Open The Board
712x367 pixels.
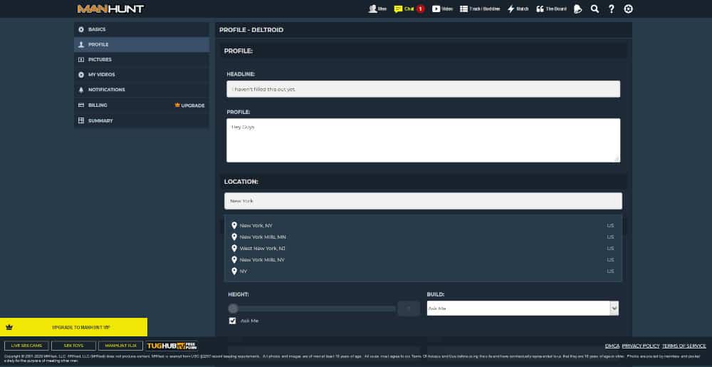pos(551,9)
